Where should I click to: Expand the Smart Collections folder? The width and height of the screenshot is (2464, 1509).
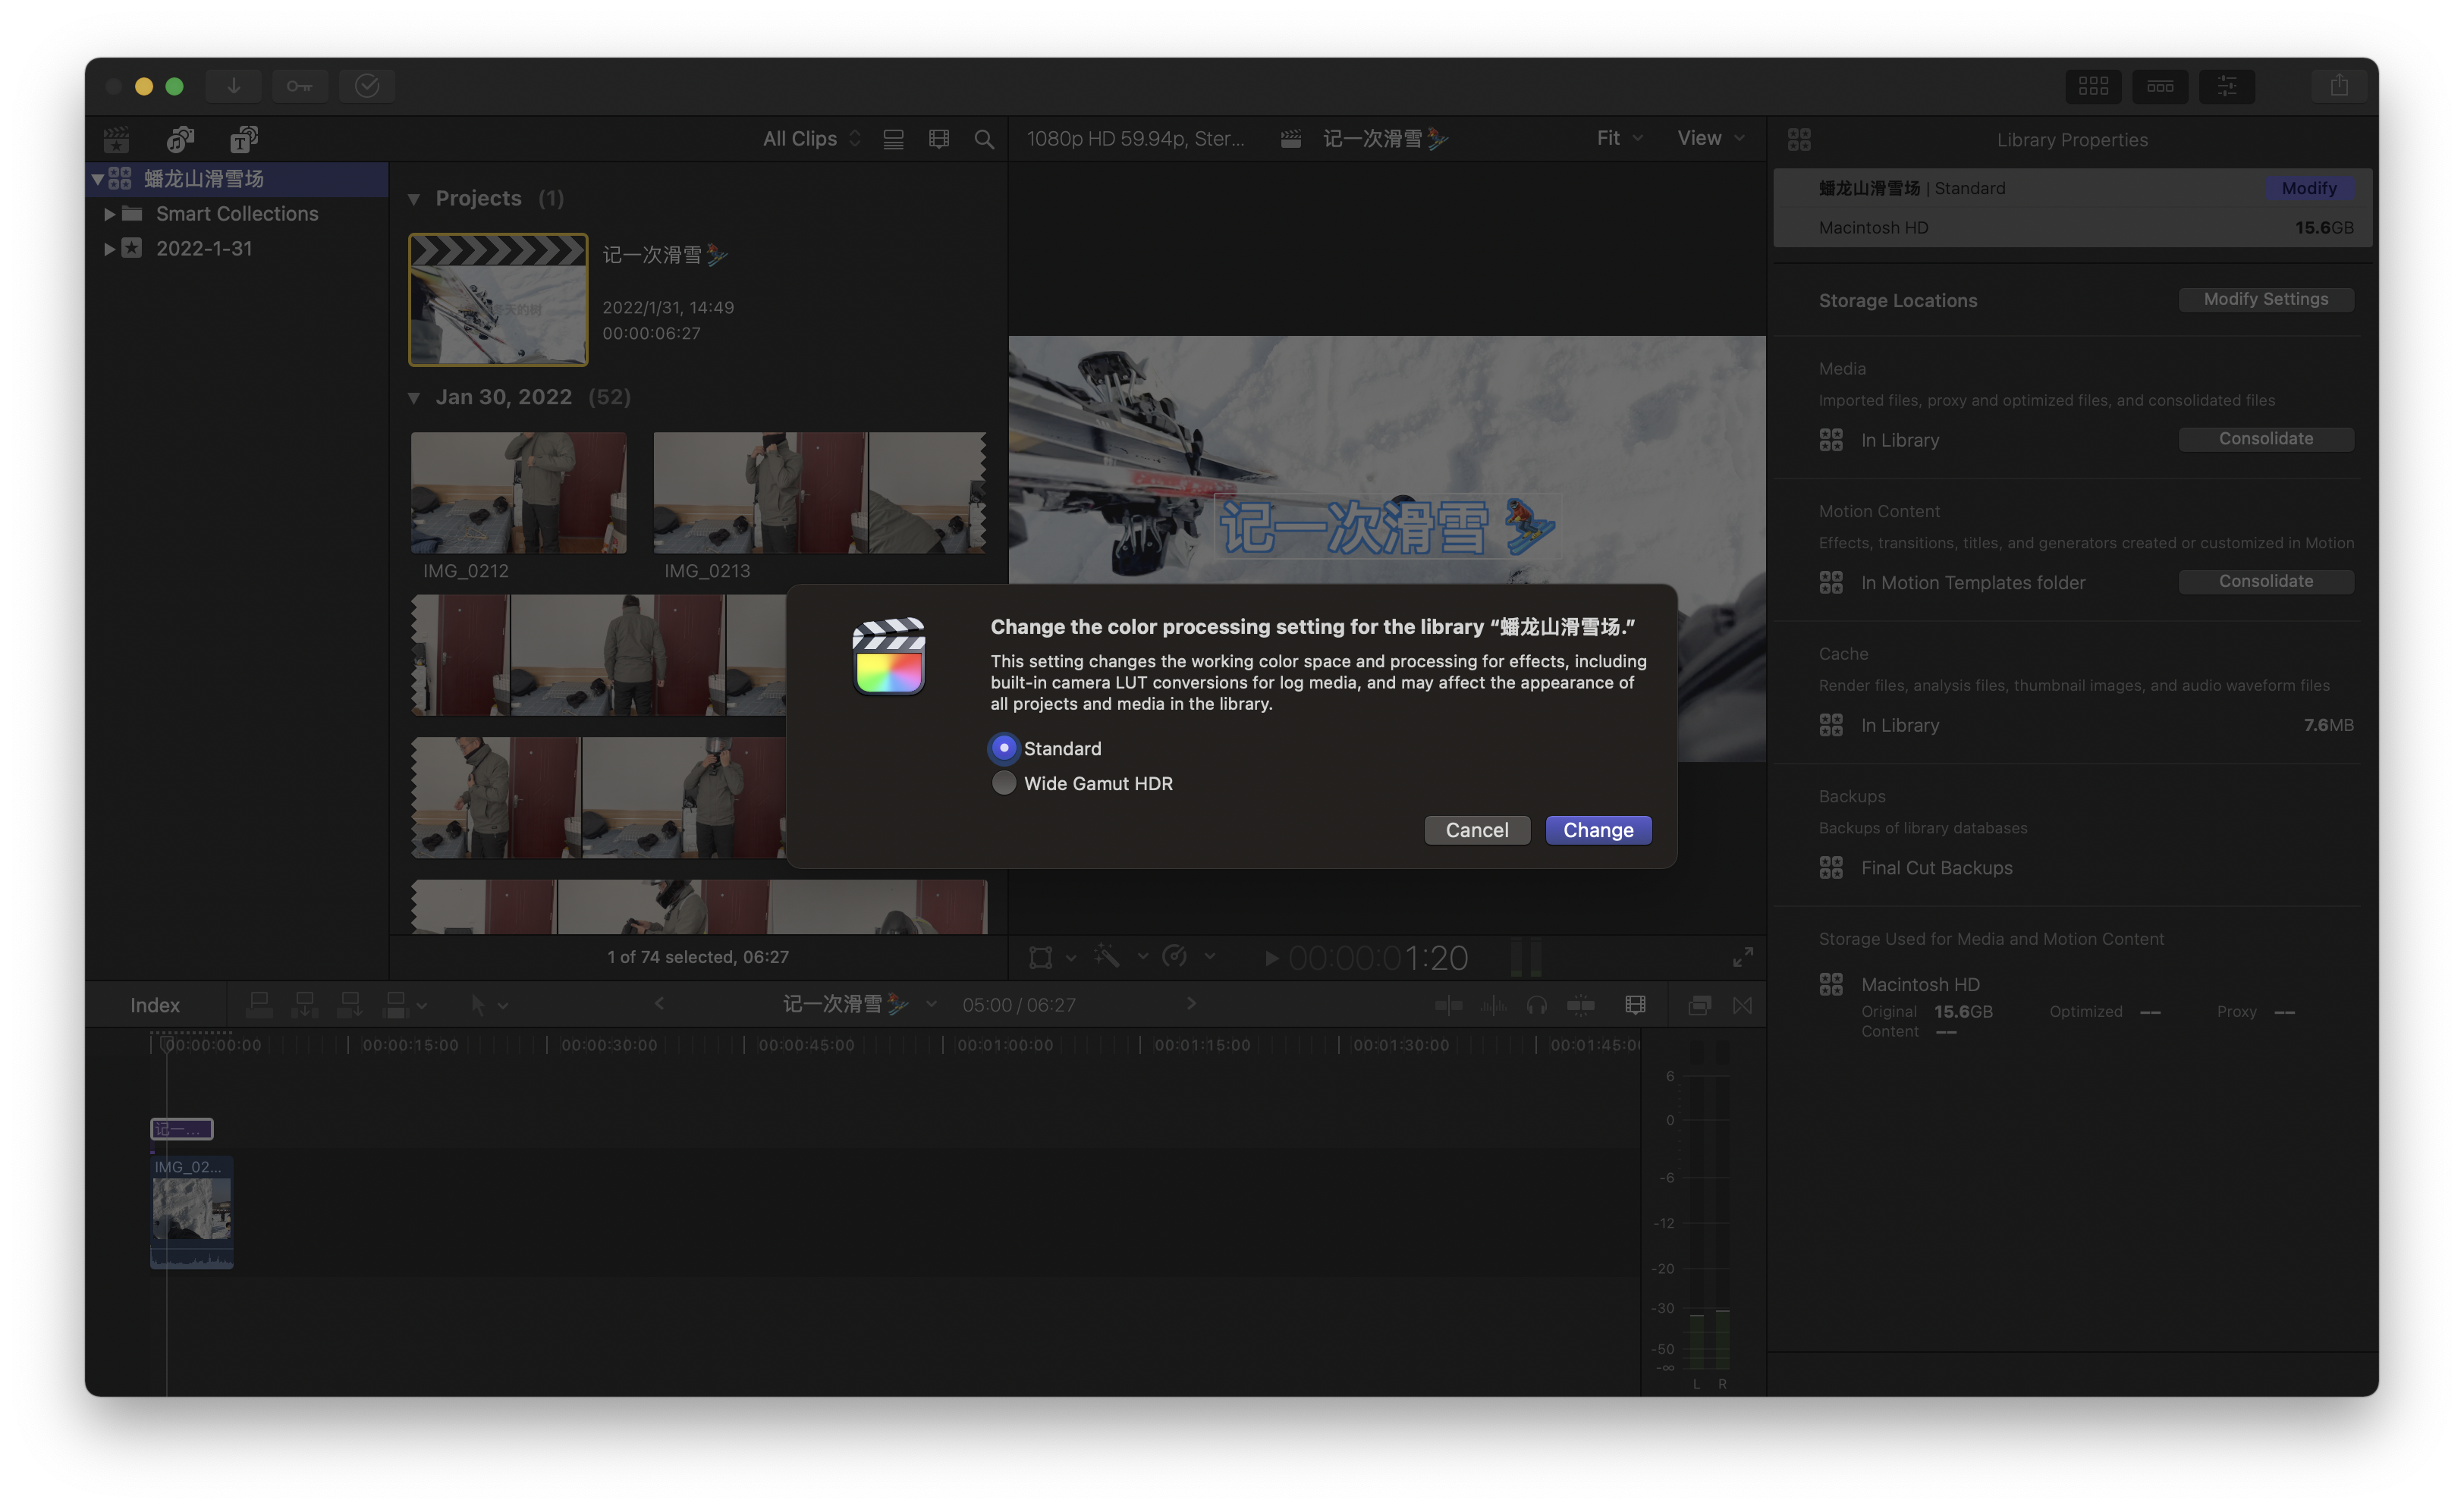pyautogui.click(x=110, y=214)
